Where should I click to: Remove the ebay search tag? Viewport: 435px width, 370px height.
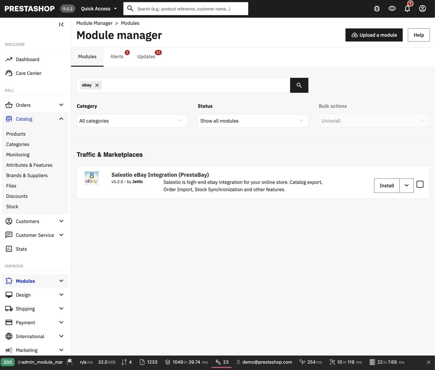click(x=97, y=85)
